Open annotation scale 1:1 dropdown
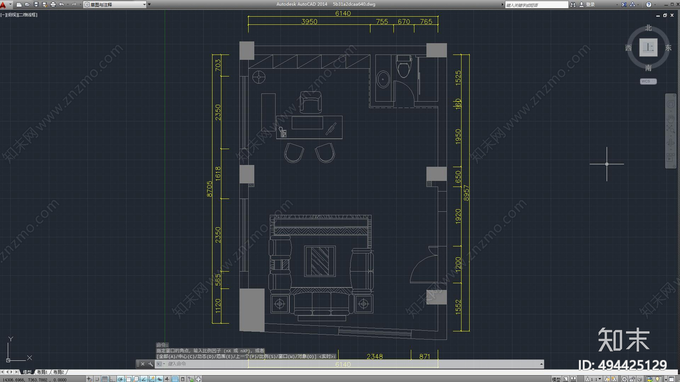680x382 pixels. coord(594,379)
